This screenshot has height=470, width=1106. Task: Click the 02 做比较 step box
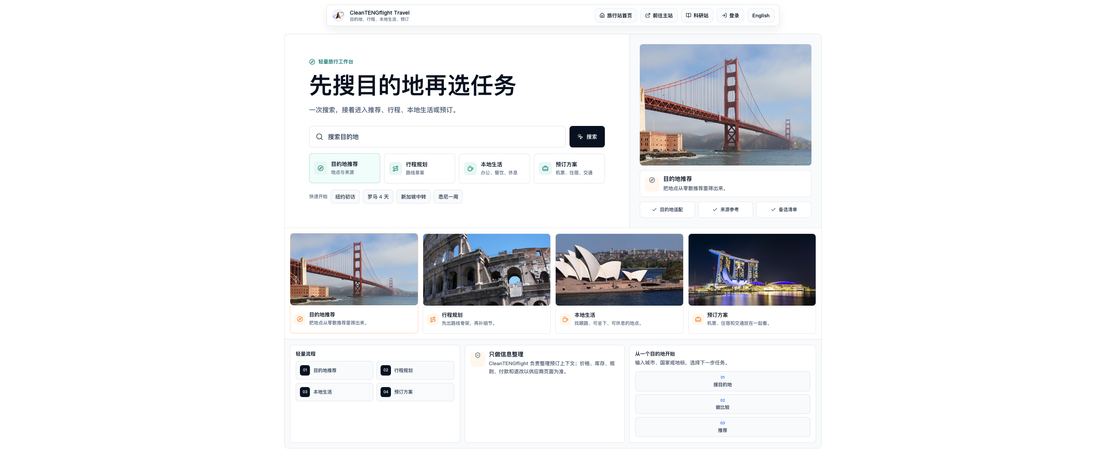tap(723, 404)
